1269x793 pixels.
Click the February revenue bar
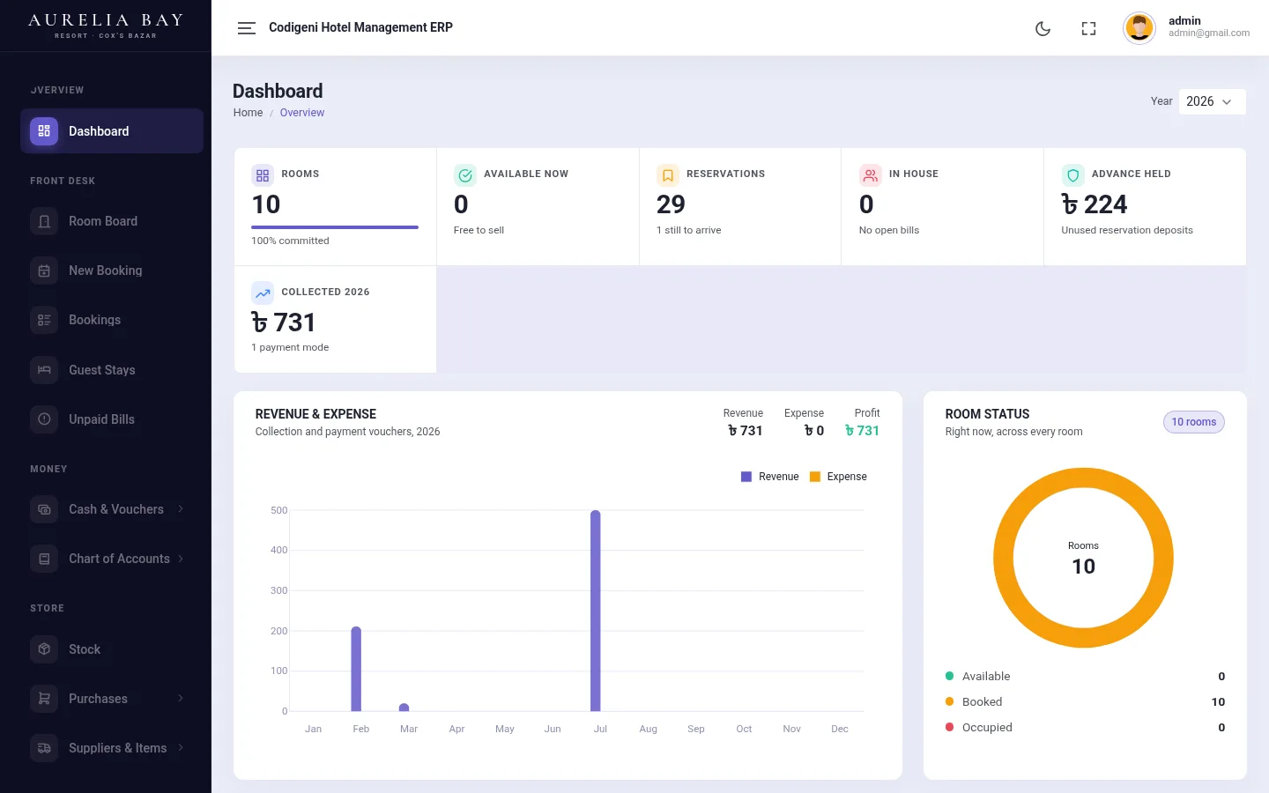(356, 669)
